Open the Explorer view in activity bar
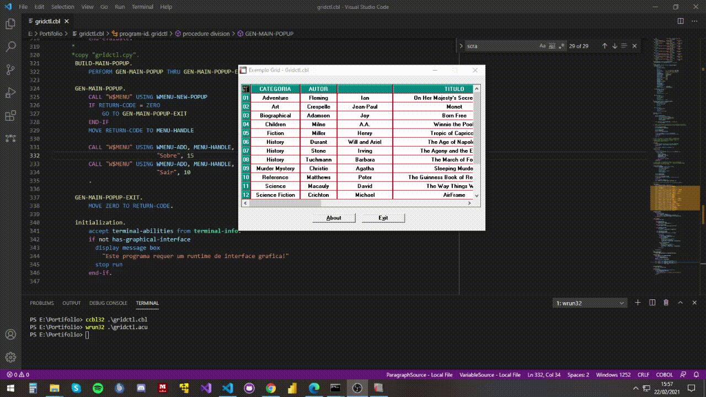706x397 pixels. pyautogui.click(x=10, y=24)
